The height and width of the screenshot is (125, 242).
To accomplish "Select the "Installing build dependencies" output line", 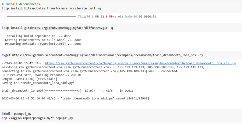I will pyautogui.click(x=38, y=36).
